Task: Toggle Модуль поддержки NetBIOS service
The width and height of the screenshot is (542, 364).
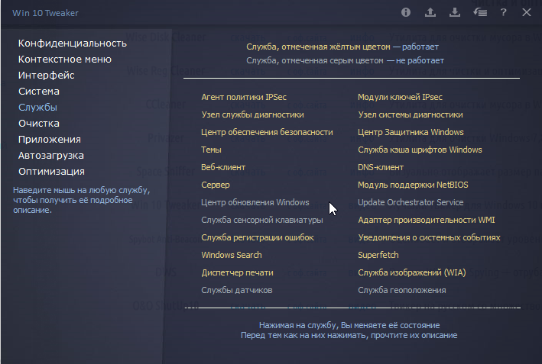Action: (413, 185)
